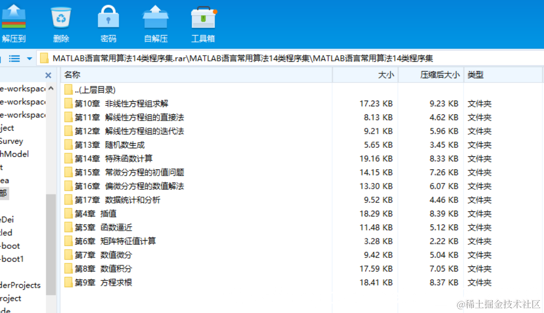Close the left sidebar tree panel

(48, 75)
